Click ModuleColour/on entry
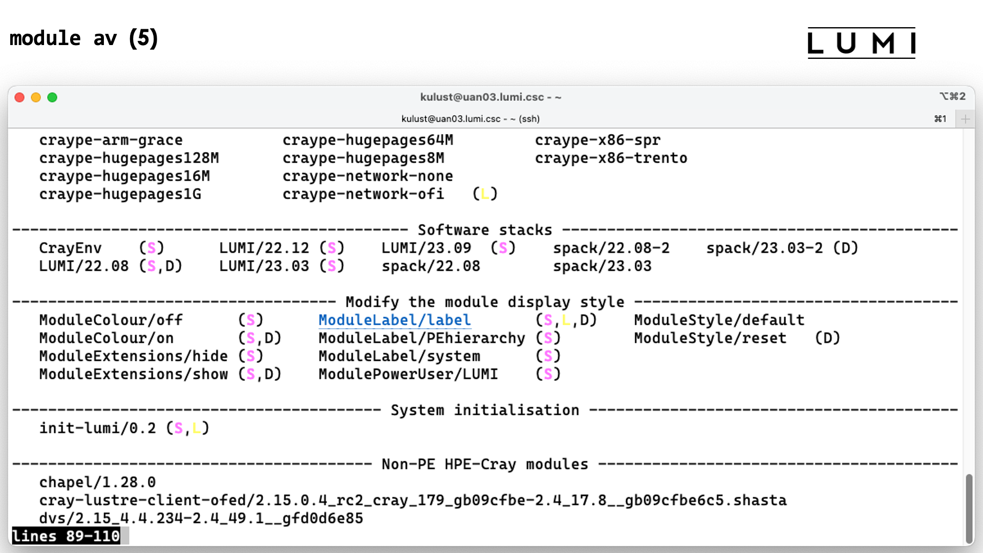This screenshot has width=983, height=553. [106, 338]
